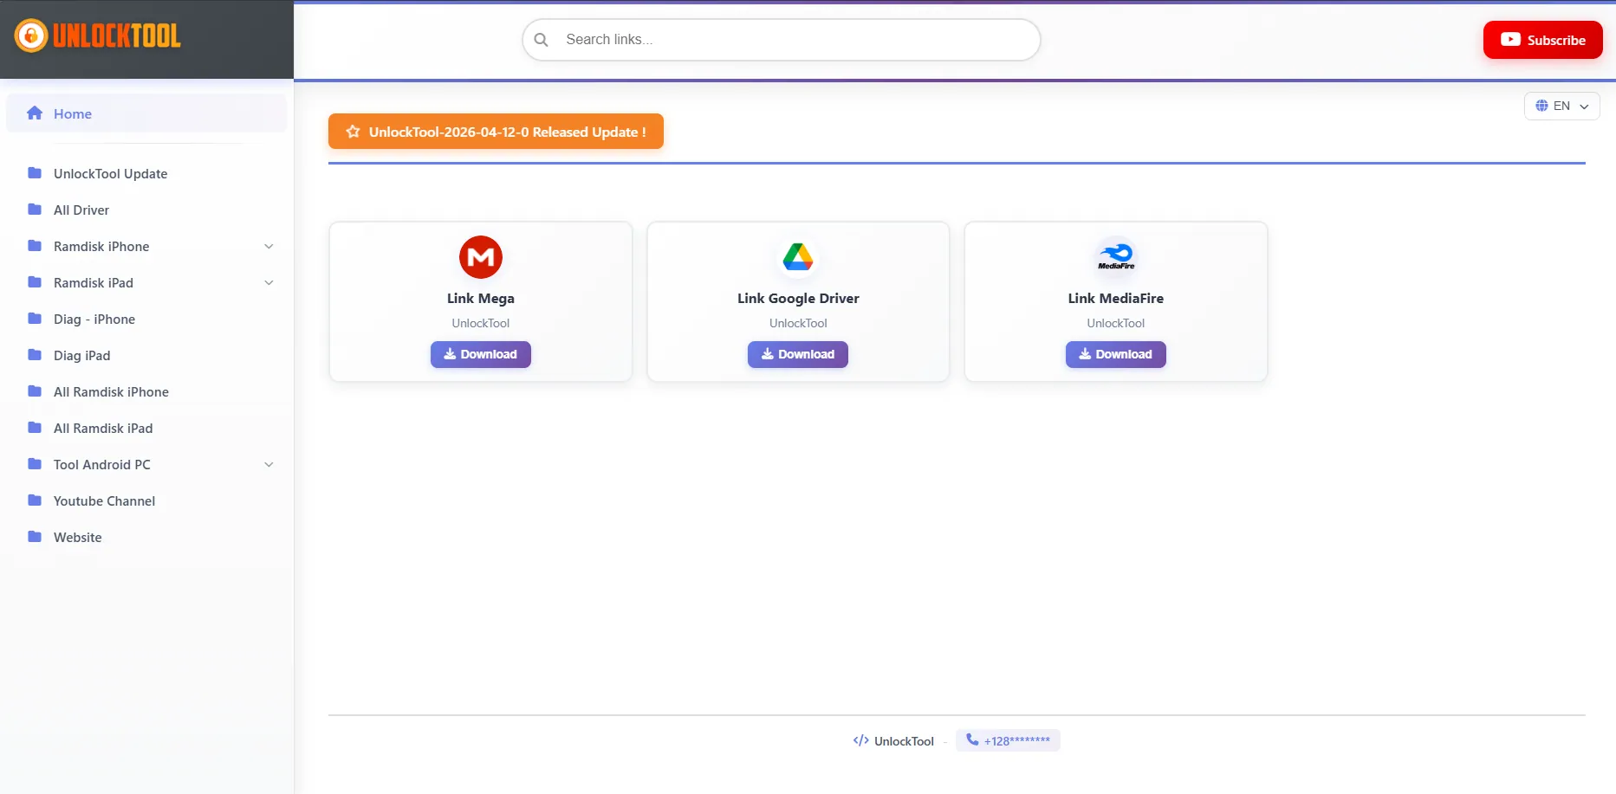The image size is (1616, 794).
Task: Download via Link Google Driver button
Action: (x=798, y=354)
